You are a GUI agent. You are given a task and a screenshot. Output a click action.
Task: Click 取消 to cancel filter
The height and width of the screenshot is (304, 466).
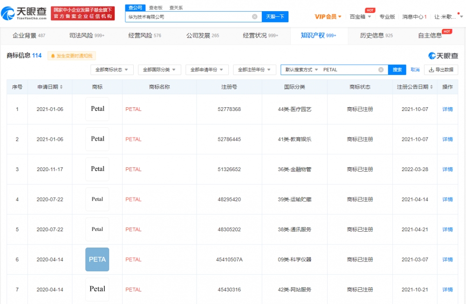coord(415,69)
